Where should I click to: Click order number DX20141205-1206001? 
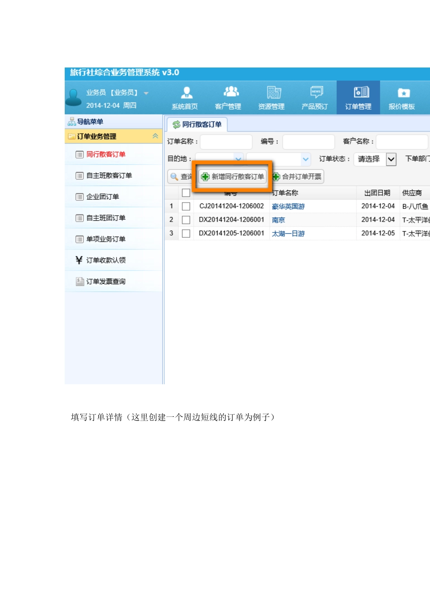pos(232,233)
